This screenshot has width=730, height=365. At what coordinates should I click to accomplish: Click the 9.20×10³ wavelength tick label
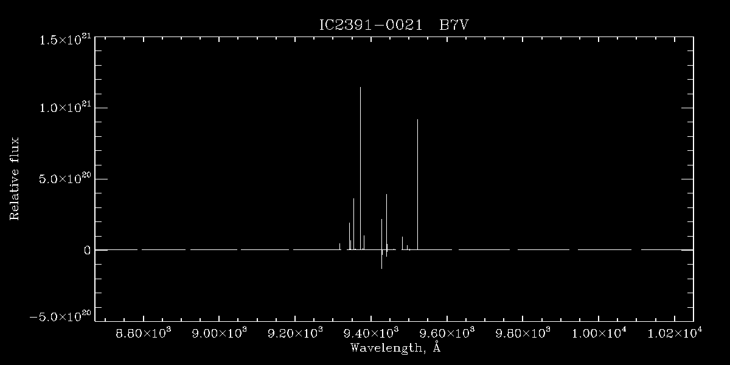[x=295, y=333]
